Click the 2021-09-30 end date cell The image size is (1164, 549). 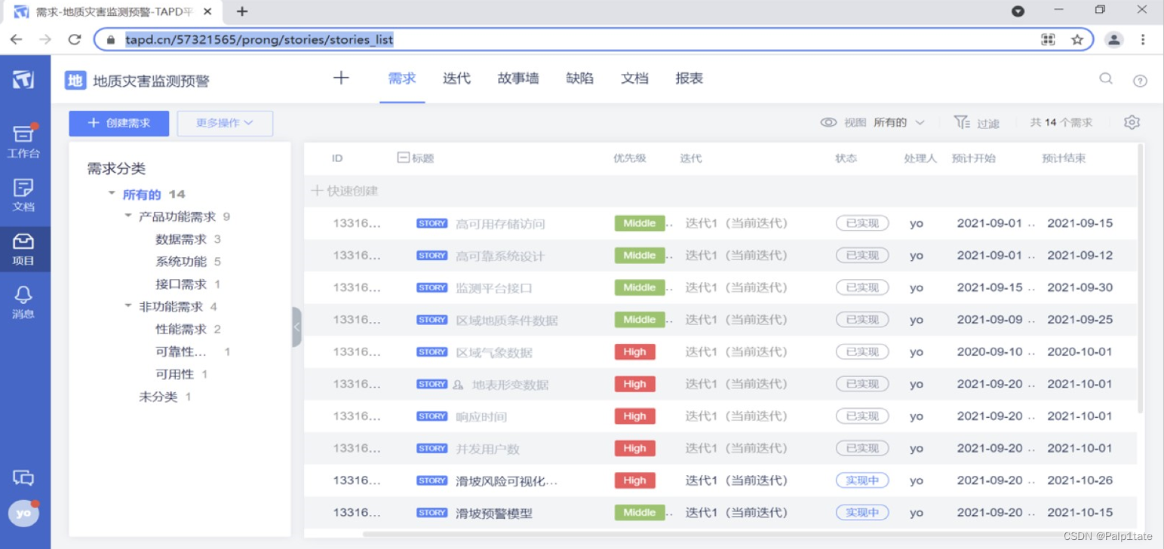click(1080, 287)
